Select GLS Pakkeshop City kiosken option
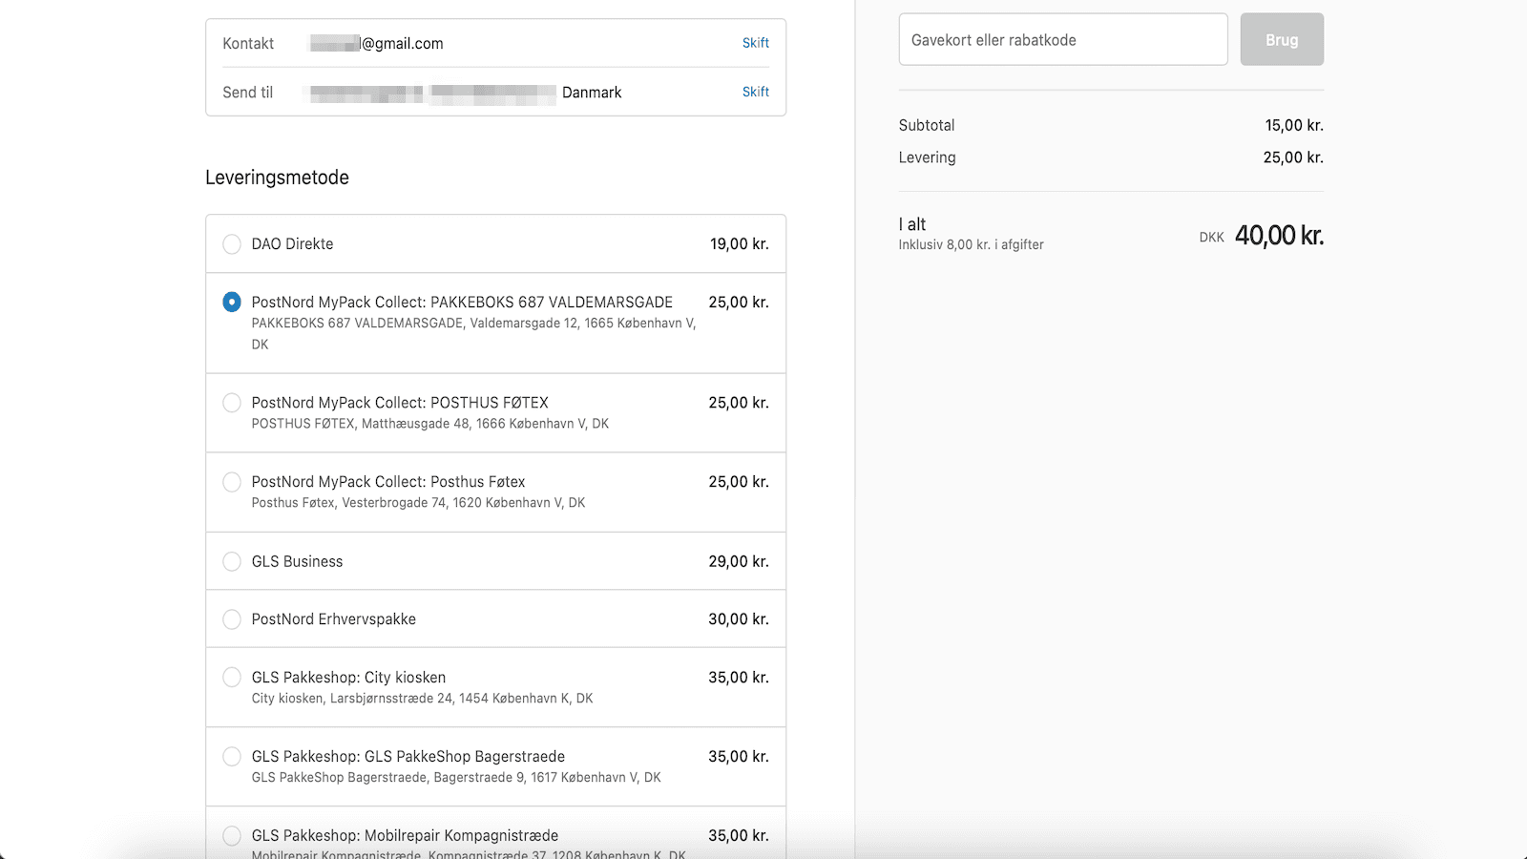 (x=232, y=678)
